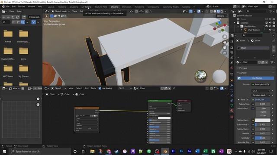Toggle Shelf Builder collection checkbox

(x=267, y=26)
